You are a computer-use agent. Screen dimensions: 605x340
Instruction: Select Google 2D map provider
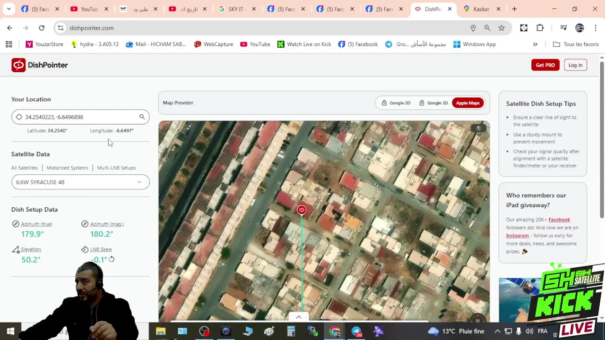pos(396,102)
